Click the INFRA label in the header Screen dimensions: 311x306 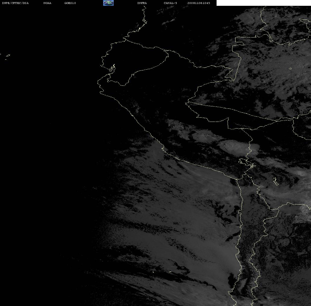142,3
